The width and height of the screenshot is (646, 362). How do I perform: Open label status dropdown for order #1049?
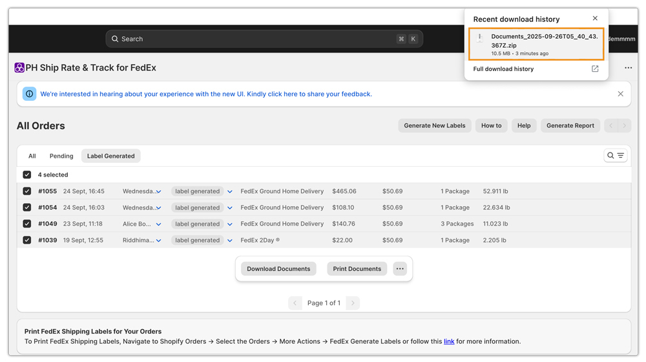pos(230,224)
